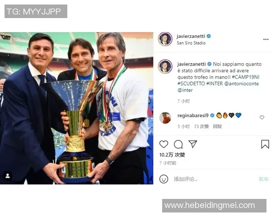Open javierzanetti profile picture in header
Screen dimensions: 271x217
(x=165, y=39)
